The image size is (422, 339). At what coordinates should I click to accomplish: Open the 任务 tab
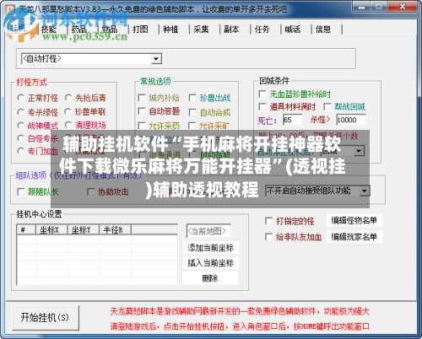[x=262, y=29]
